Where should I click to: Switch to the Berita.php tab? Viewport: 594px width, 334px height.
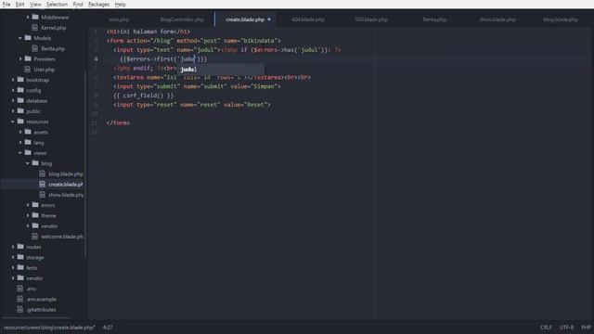point(434,19)
